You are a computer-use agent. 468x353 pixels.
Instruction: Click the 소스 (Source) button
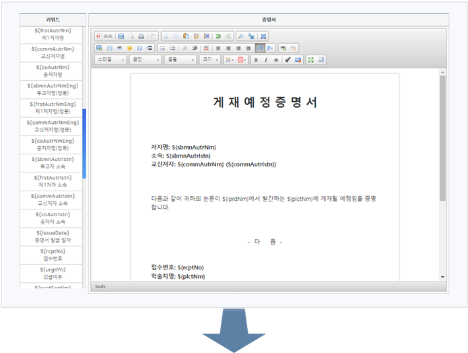pos(104,36)
